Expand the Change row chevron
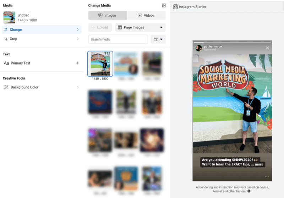The height and width of the screenshot is (198, 284). click(x=77, y=30)
